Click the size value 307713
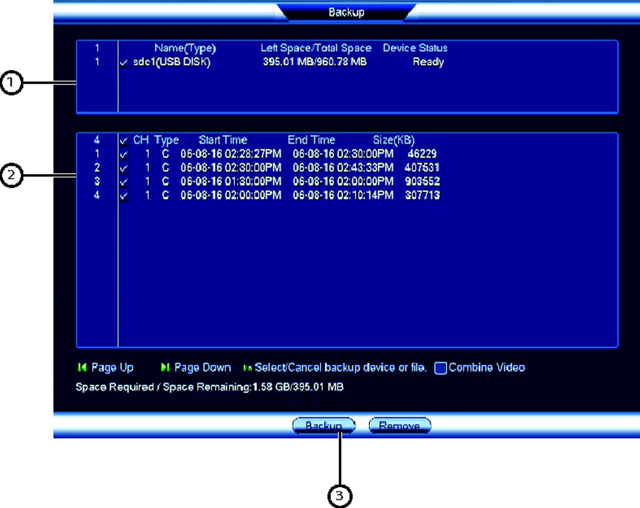 point(422,195)
